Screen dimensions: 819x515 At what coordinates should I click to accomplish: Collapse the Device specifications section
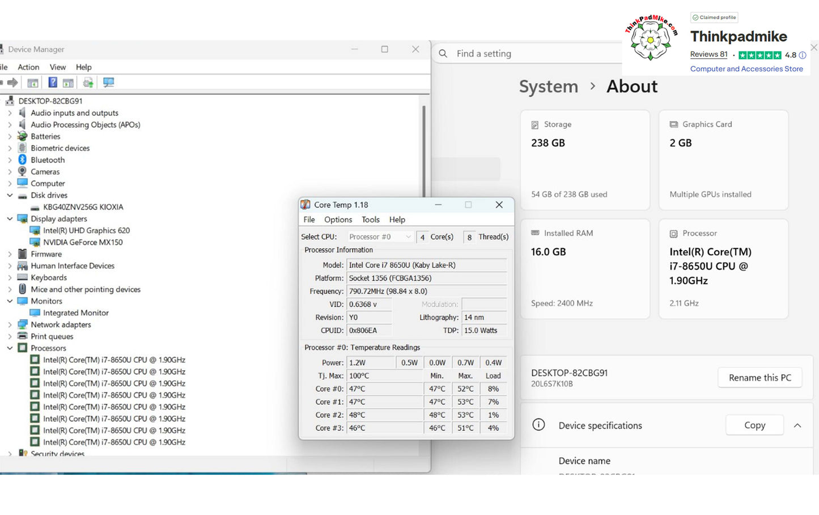coord(797,425)
